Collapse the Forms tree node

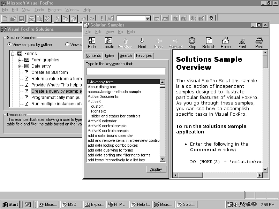[14, 54]
